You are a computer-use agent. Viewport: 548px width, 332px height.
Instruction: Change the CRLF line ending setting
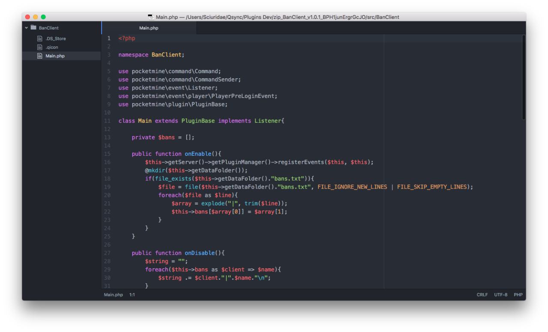pyautogui.click(x=482, y=295)
